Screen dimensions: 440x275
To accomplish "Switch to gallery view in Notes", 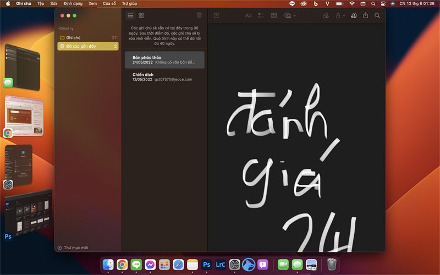I will (x=141, y=15).
